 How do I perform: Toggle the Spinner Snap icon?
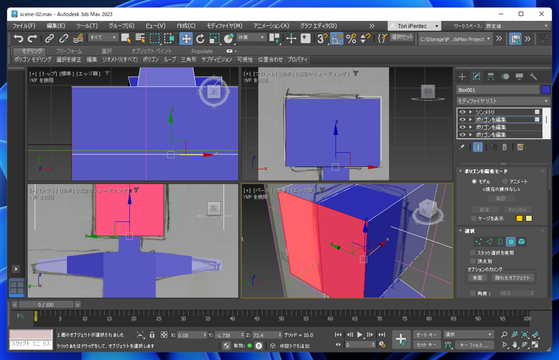[365, 38]
